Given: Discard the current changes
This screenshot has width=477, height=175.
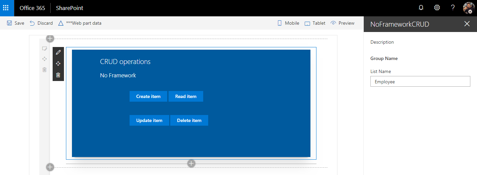Looking at the screenshot, I should click(x=41, y=23).
